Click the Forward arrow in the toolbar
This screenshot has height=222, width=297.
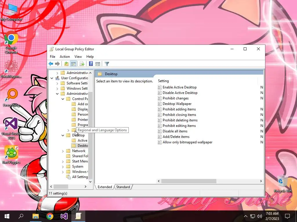[x=57, y=64]
